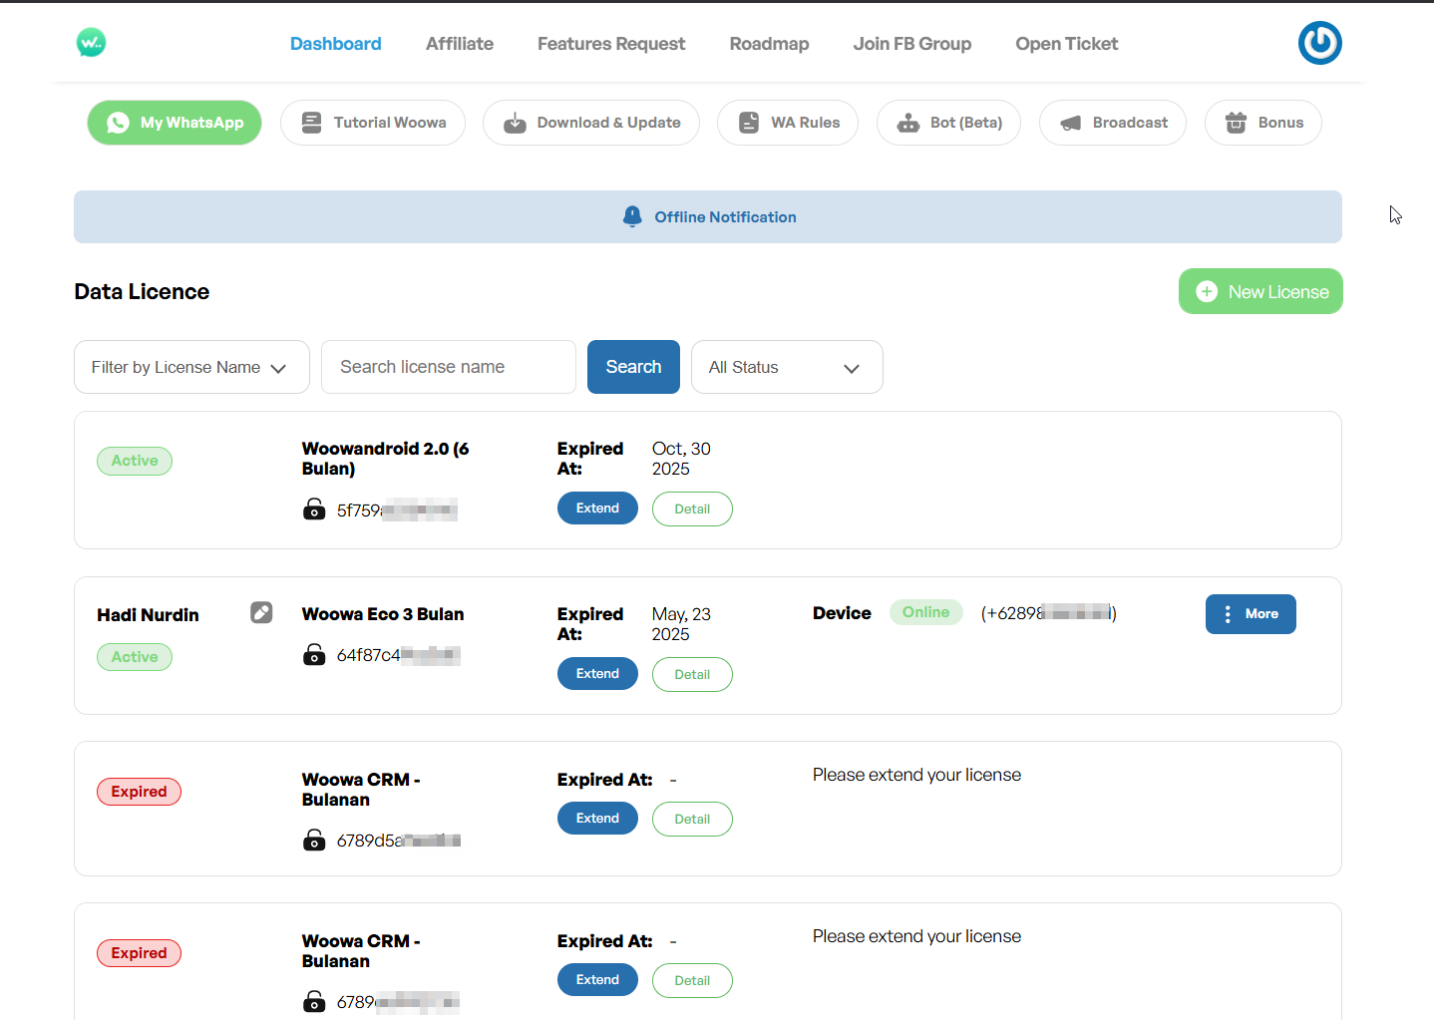The height and width of the screenshot is (1020, 1434).
Task: Open the Roadmap menu item
Action: [769, 44]
